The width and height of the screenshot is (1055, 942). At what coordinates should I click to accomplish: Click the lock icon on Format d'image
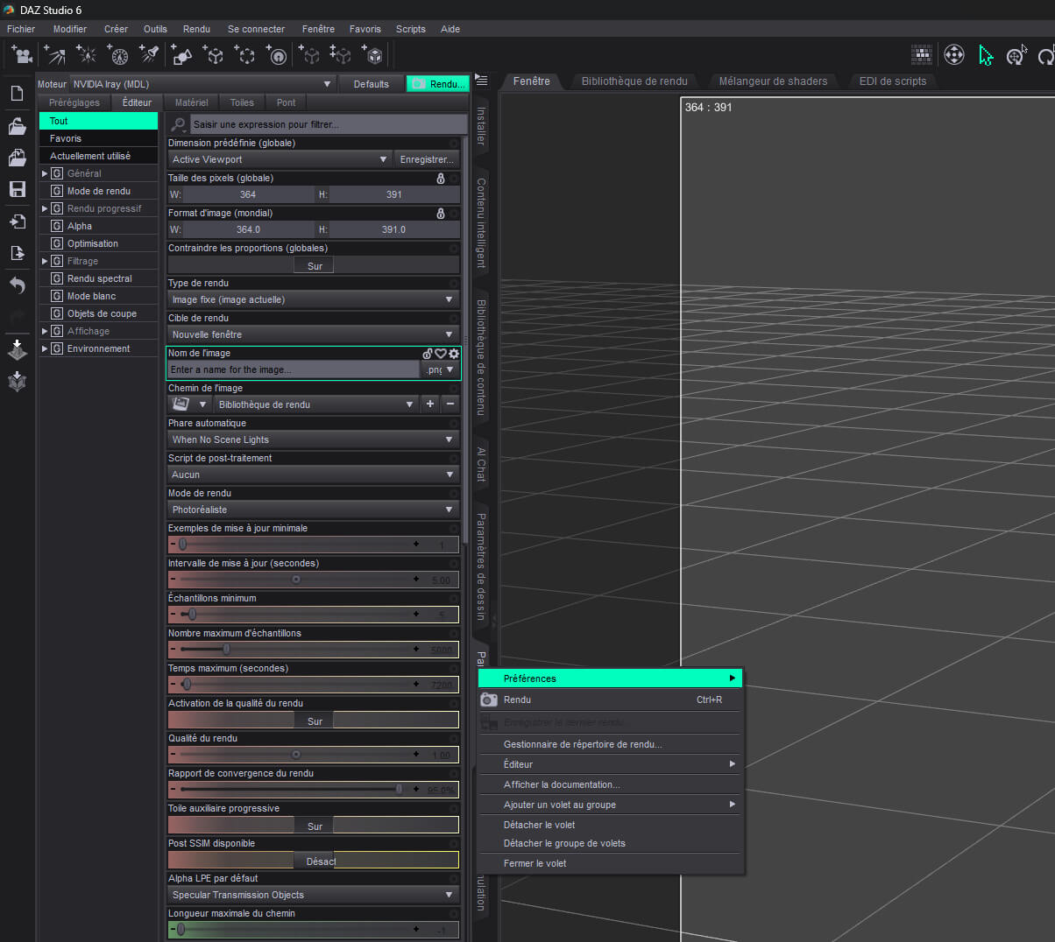click(441, 213)
